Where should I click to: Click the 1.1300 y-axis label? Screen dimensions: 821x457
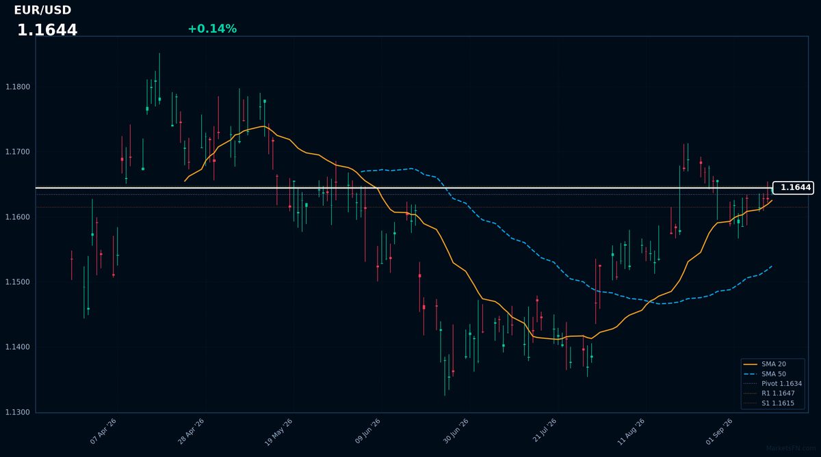(17, 412)
